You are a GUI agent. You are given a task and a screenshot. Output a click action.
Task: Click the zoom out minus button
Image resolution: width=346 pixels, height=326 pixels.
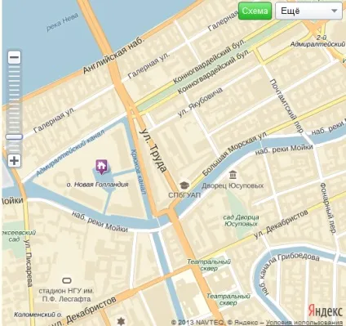(x=14, y=57)
